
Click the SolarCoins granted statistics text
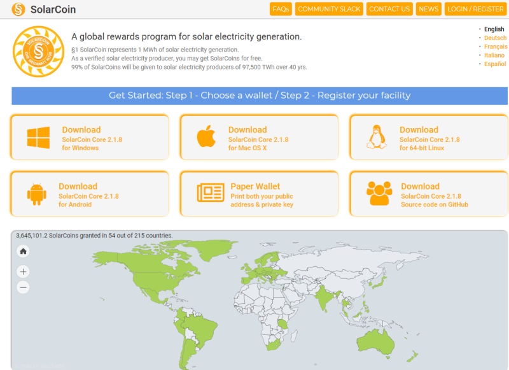[x=94, y=236]
